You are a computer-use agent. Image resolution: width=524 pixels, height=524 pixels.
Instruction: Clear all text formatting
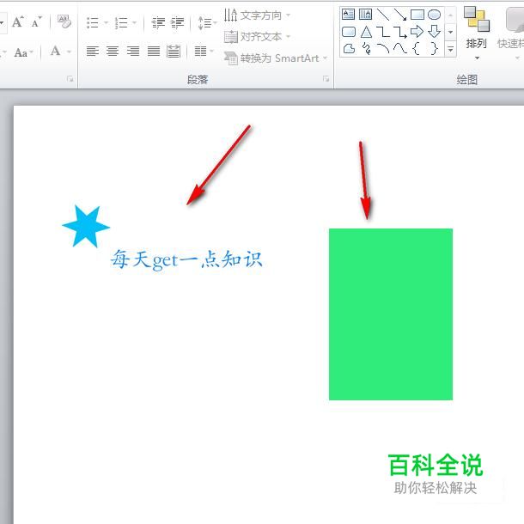64,21
